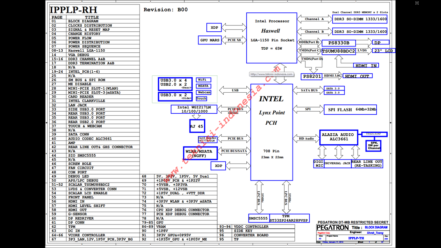
Task: Click the DDR3 TERMINATION A&B index row
Action: click(95, 63)
